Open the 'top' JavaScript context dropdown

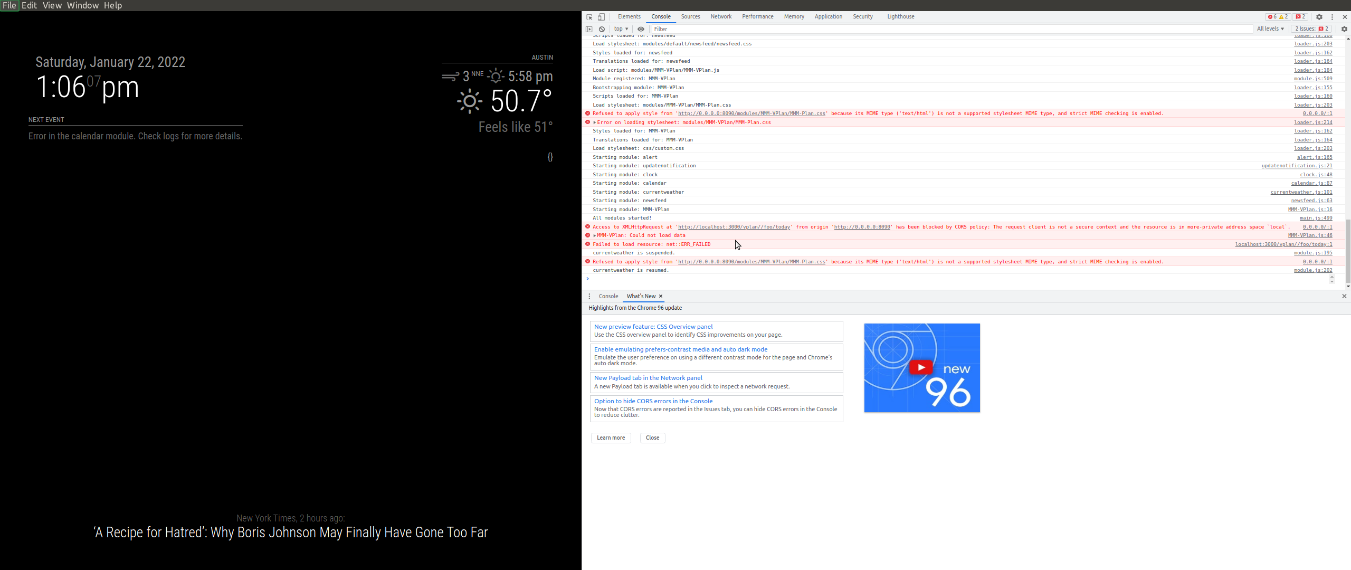click(621, 29)
